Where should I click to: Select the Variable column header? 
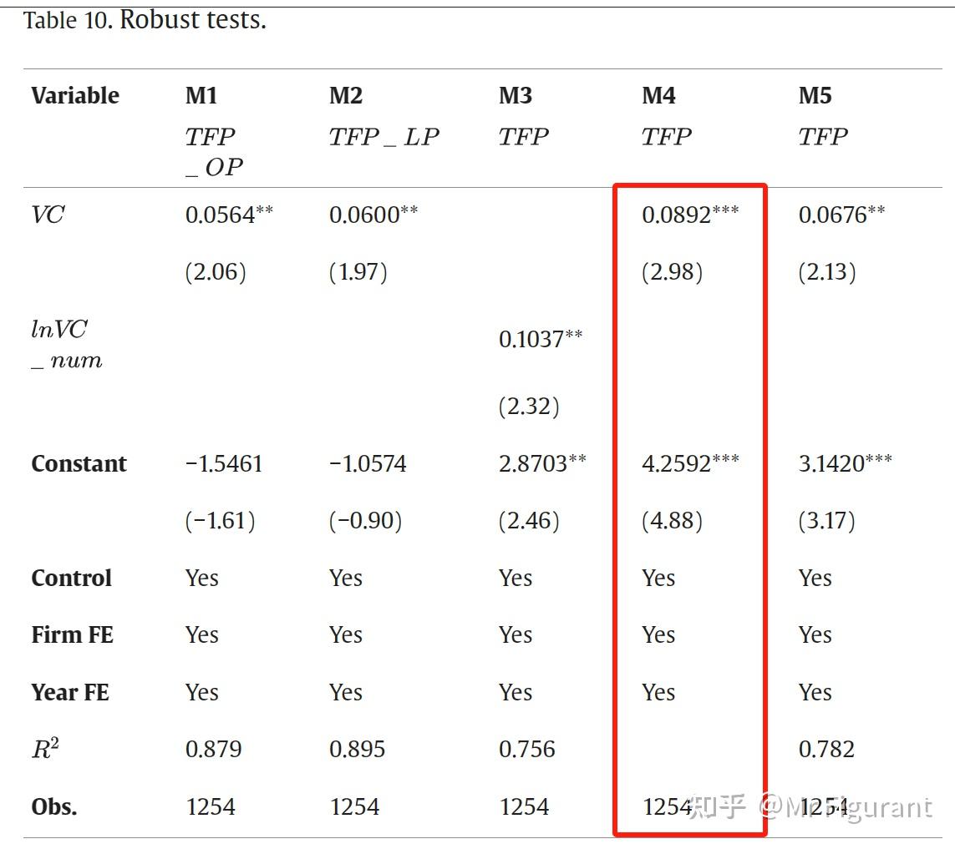tap(75, 95)
